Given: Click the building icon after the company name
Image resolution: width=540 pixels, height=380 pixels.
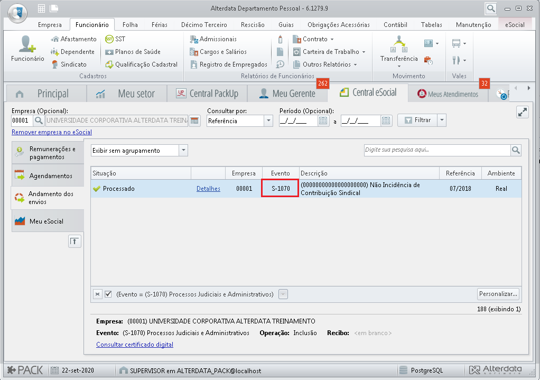Looking at the screenshot, I should coord(194,121).
